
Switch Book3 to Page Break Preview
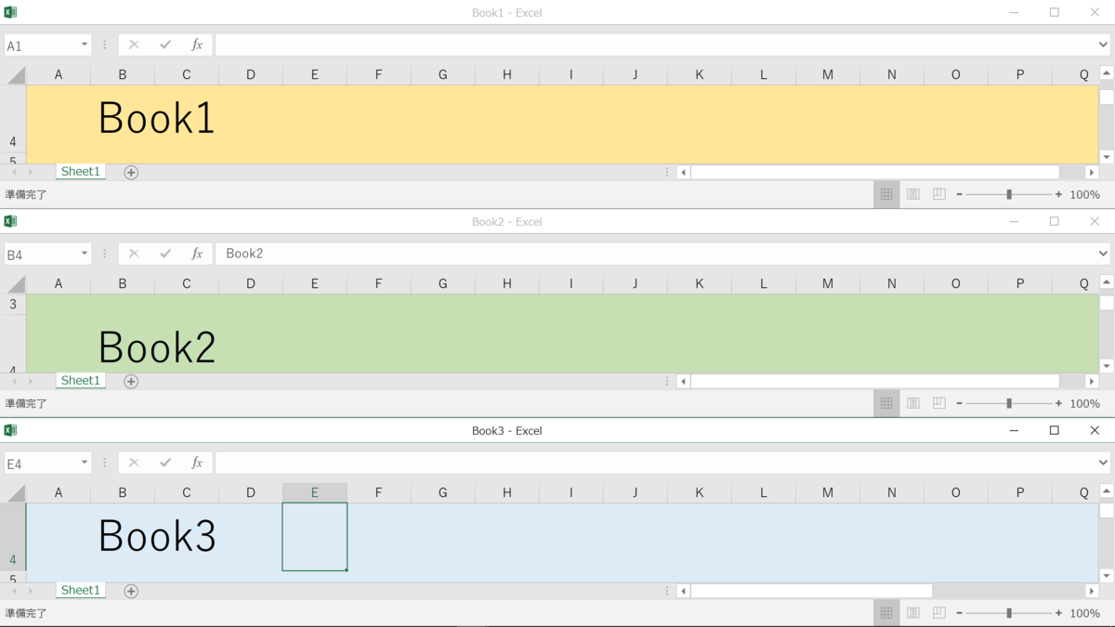click(939, 613)
